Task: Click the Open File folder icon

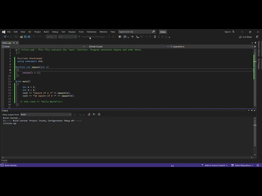Action: (21, 37)
